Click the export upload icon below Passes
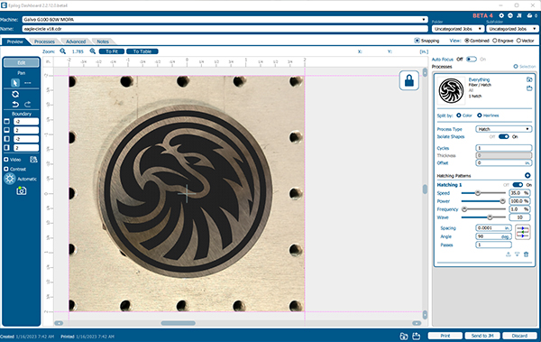Viewport: 541px width, 342px height. point(509,254)
